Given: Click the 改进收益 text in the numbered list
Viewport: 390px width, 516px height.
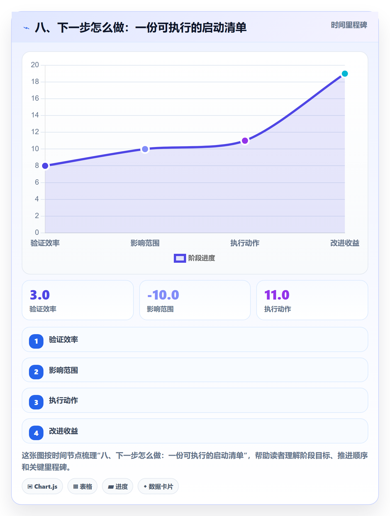Looking at the screenshot, I should point(64,431).
